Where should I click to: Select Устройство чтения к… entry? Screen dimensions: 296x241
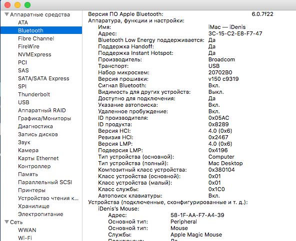[48, 198]
